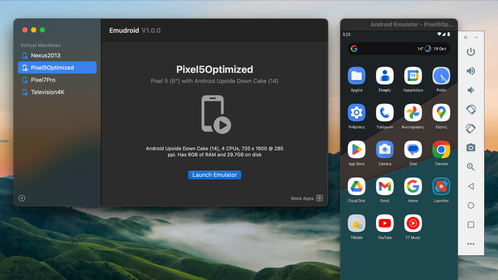The width and height of the screenshot is (498, 280).
Task: Open the Ημερολόγιο calendar app
Action: pos(413,76)
